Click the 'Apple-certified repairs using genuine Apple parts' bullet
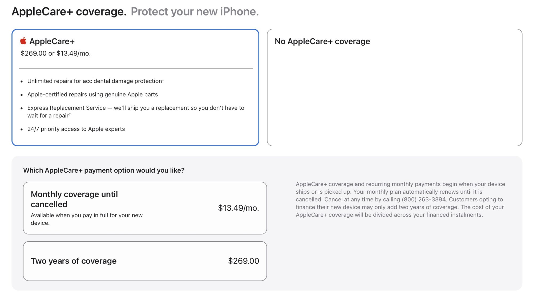This screenshot has width=533, height=304. [92, 95]
